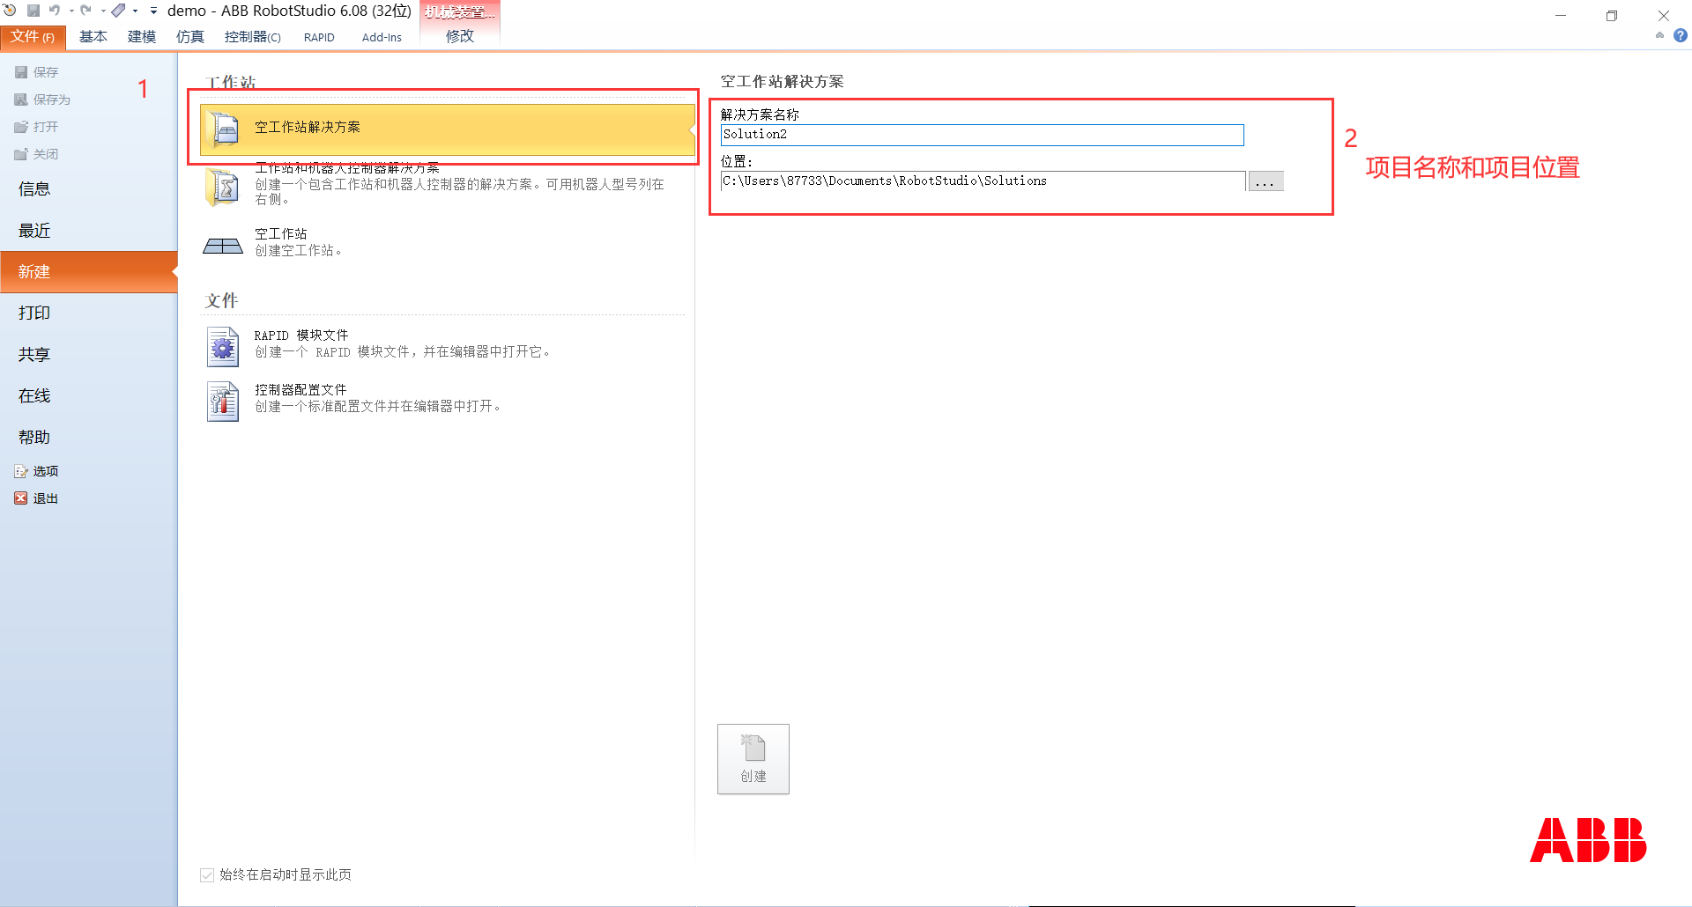Click the tag icon in quick access toolbar

point(118,11)
